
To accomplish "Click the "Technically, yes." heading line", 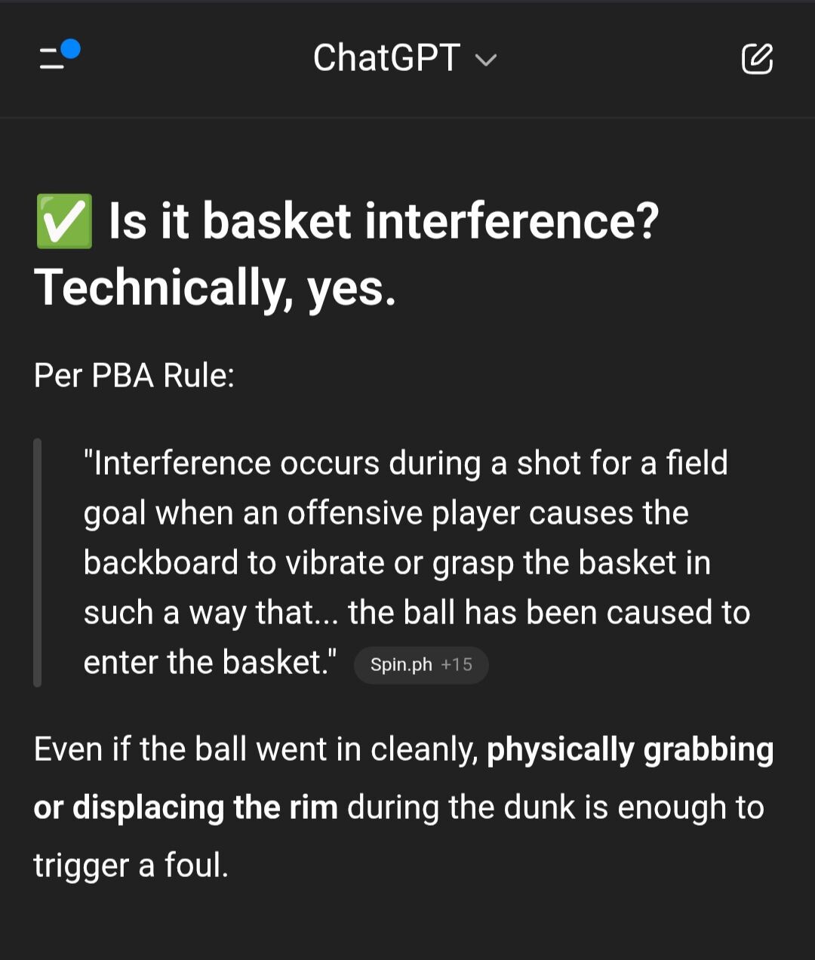I will click(215, 288).
